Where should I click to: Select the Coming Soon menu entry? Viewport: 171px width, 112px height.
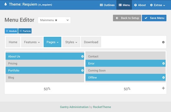[125, 70]
